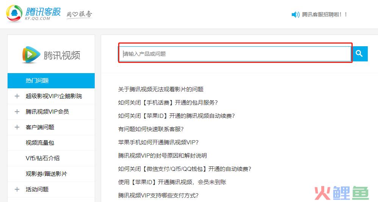Click the 用心服务 slogan text
This screenshot has height=202, width=378.
point(79,14)
